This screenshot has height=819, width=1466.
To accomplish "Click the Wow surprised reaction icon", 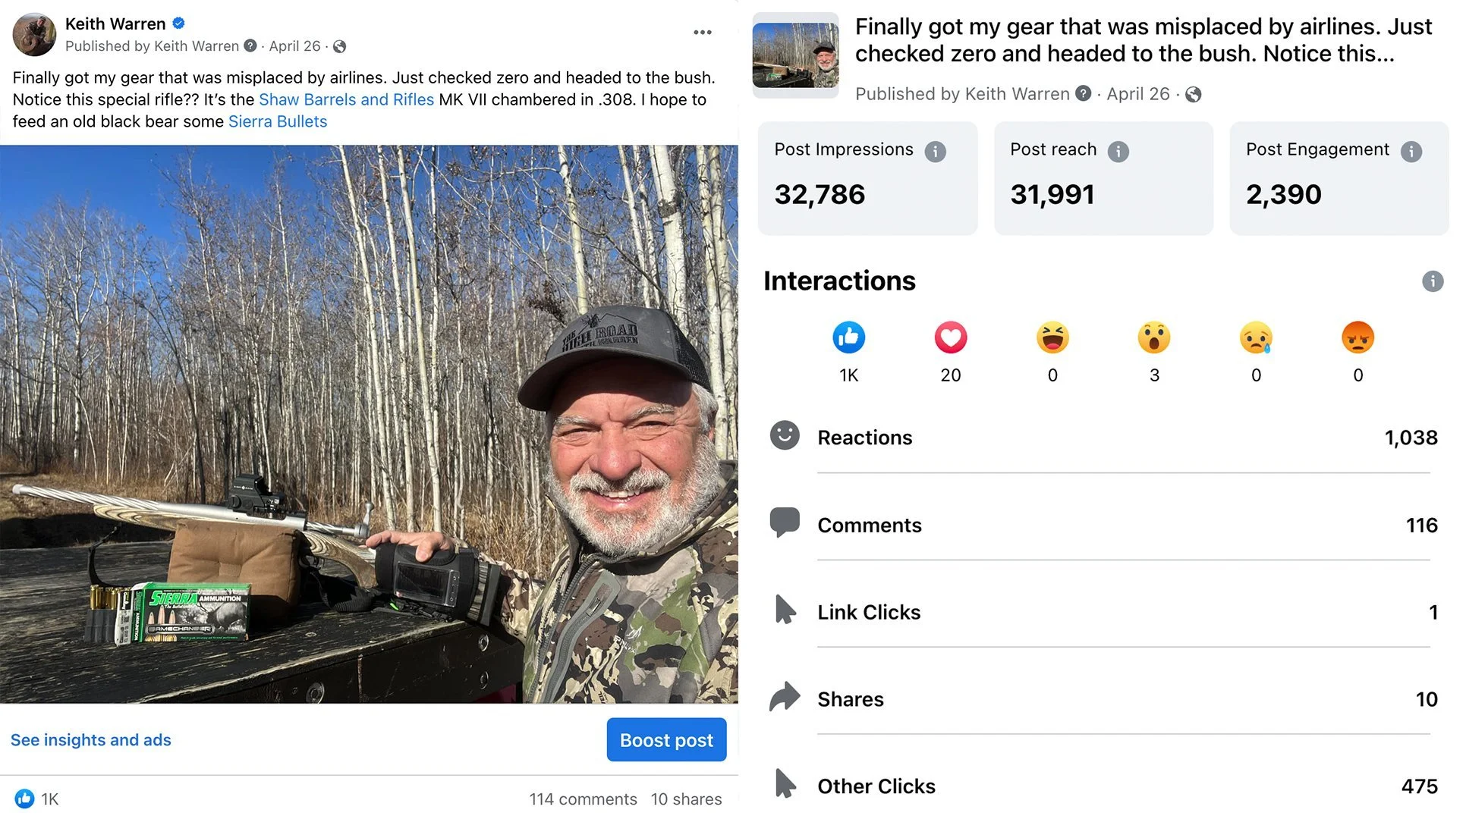I will point(1153,337).
